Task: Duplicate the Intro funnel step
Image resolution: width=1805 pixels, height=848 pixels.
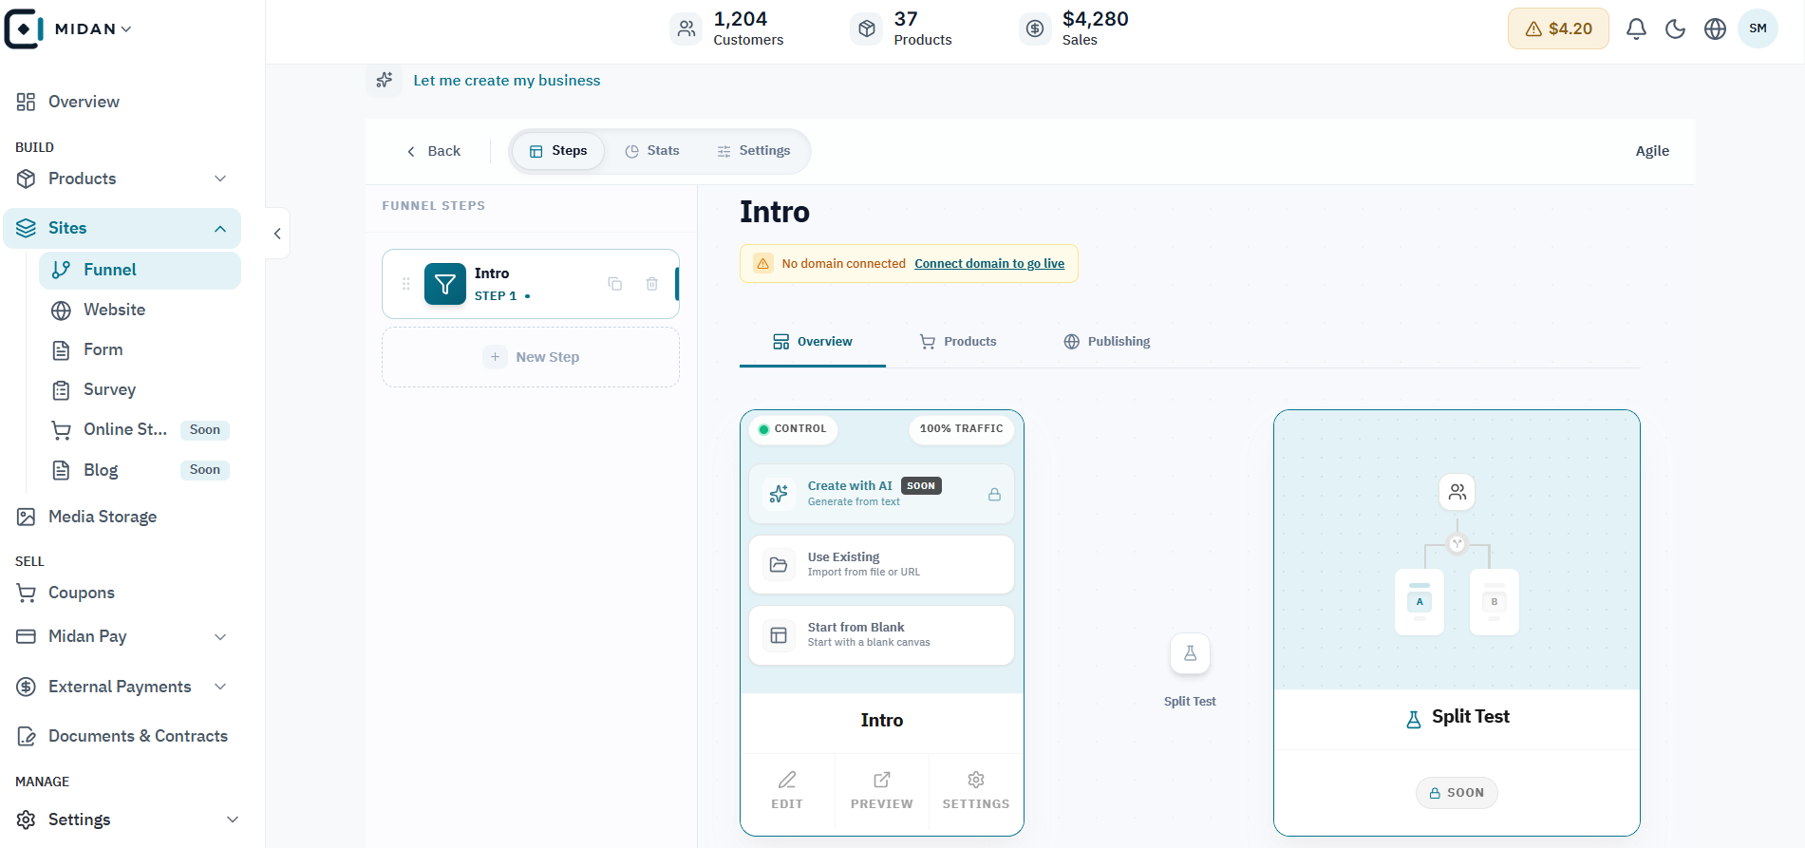Action: (615, 284)
